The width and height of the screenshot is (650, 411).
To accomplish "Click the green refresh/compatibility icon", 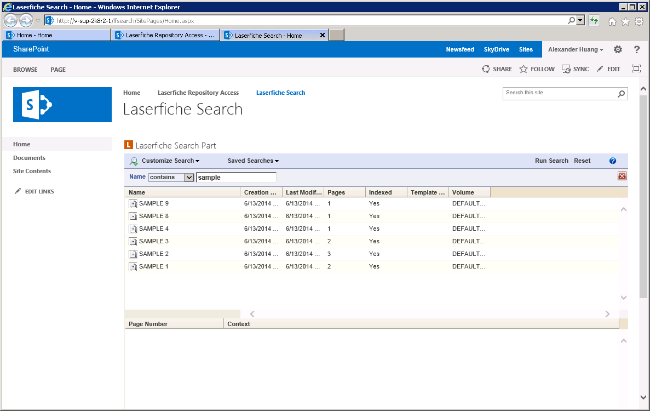I will coord(594,20).
